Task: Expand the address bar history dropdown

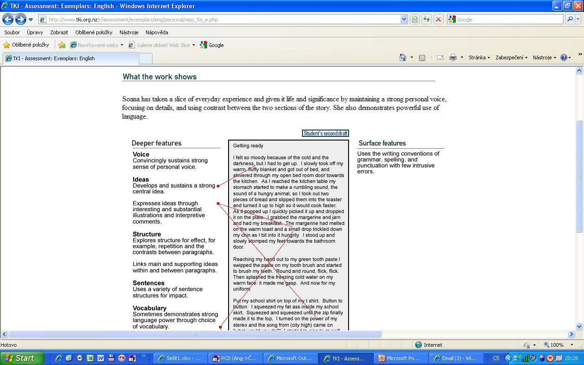Action: (404, 20)
